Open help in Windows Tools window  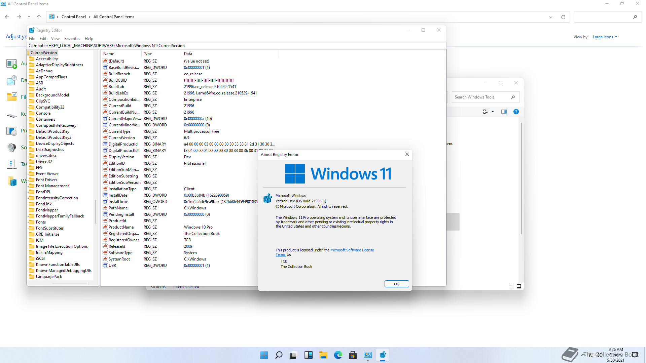(516, 112)
